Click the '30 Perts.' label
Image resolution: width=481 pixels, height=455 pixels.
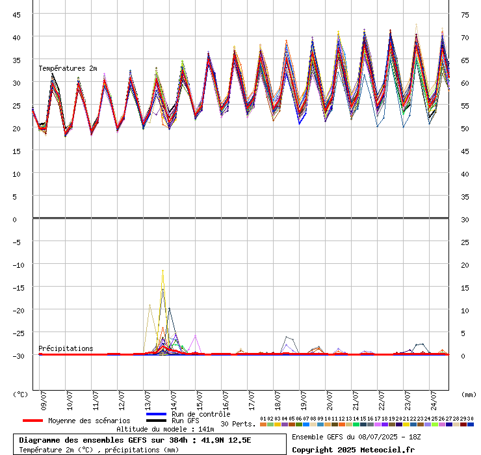[238, 424]
